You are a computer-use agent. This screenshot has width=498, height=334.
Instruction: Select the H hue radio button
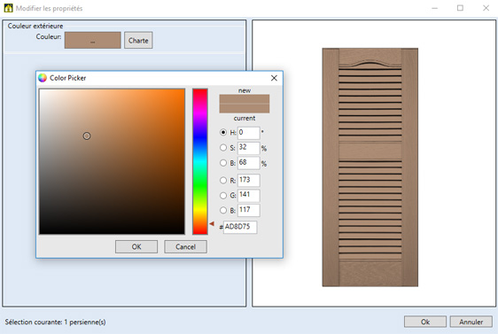223,132
